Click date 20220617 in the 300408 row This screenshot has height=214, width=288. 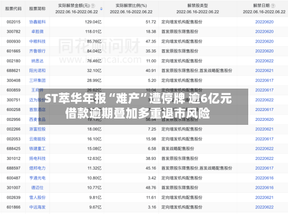pyautogui.click(x=264, y=81)
